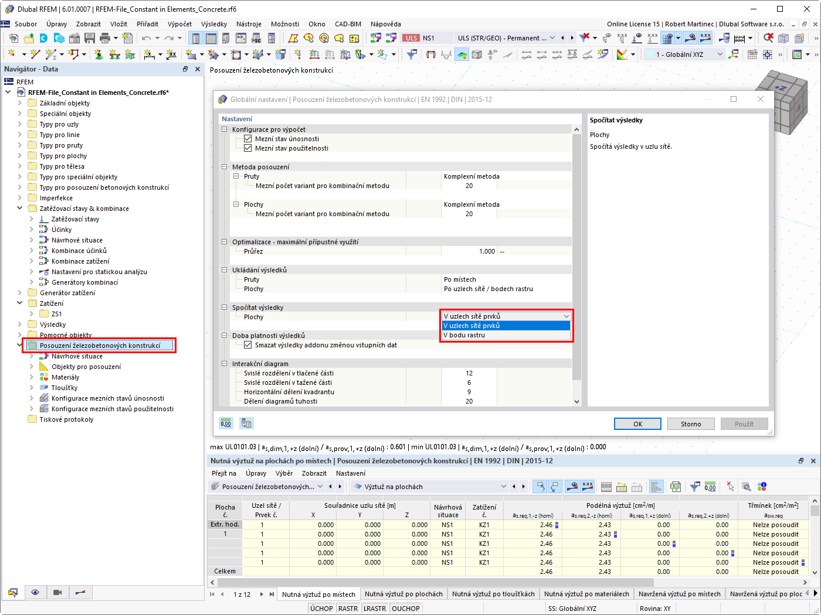821x615 pixels.
Task: Click the red X filter icon
Action: (585, 38)
